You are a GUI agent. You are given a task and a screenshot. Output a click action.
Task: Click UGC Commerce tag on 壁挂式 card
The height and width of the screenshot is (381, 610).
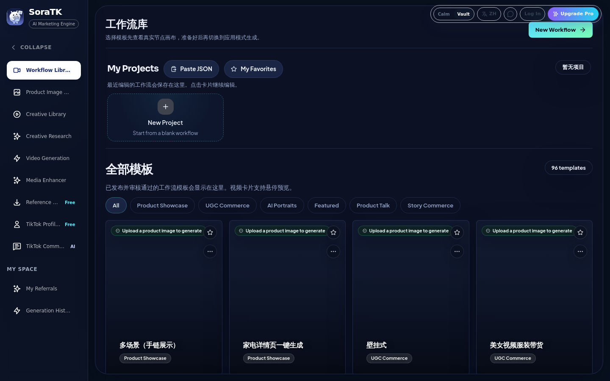point(389,358)
